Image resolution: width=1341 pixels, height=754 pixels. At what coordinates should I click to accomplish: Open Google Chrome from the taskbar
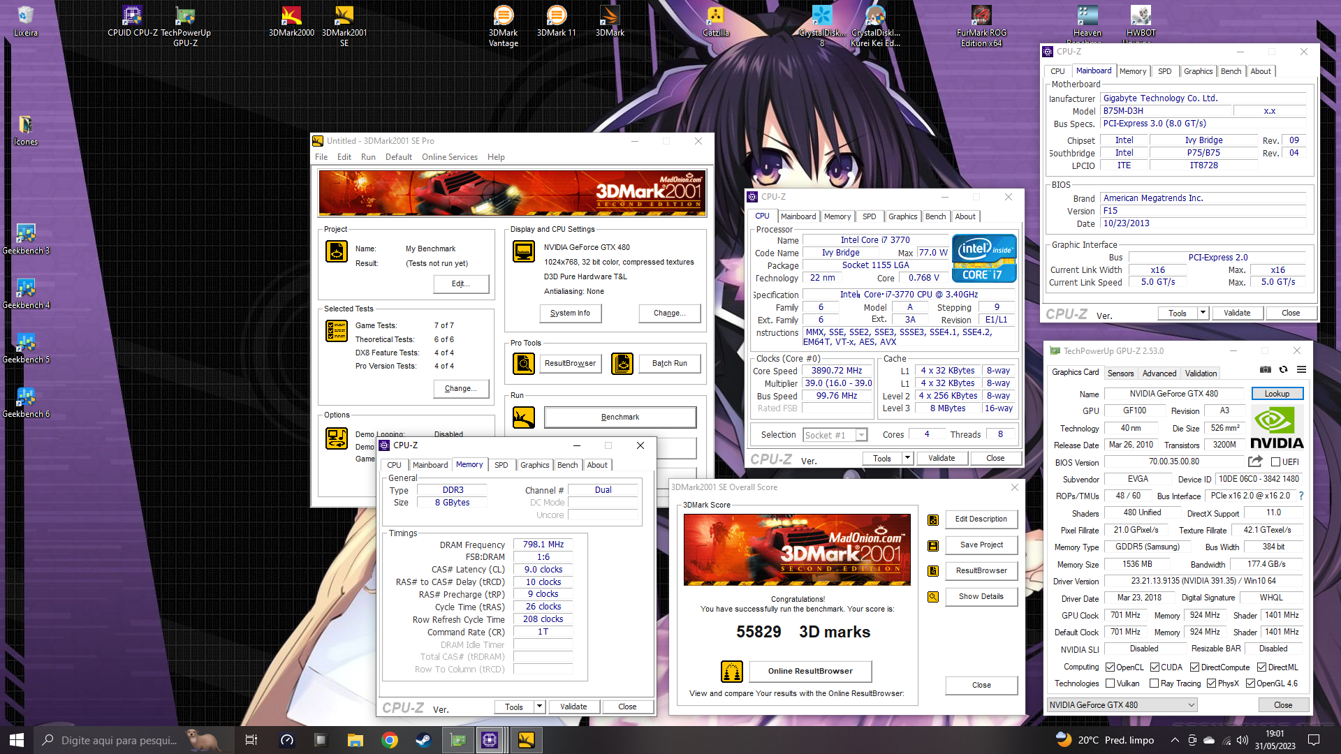pyautogui.click(x=390, y=740)
